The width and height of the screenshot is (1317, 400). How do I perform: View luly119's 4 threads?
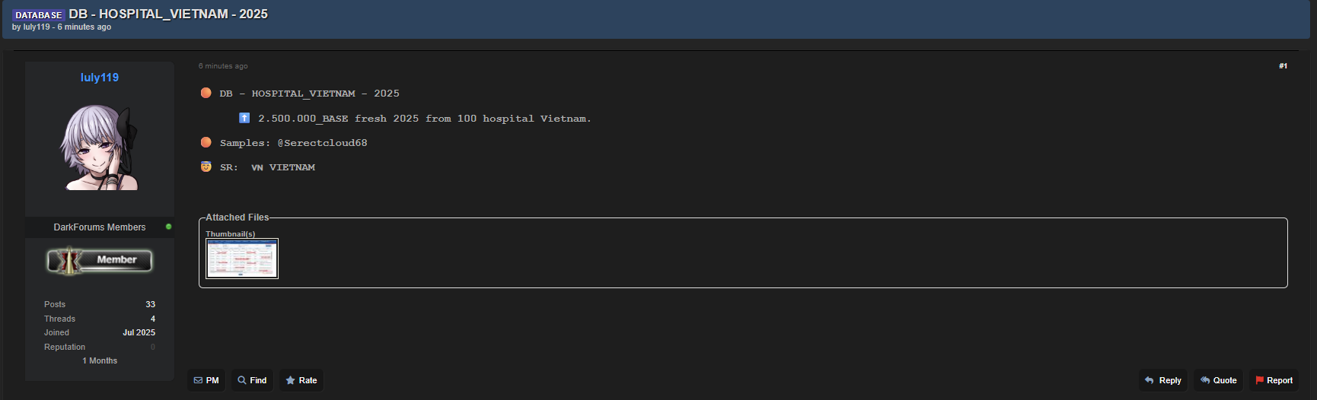[152, 319]
